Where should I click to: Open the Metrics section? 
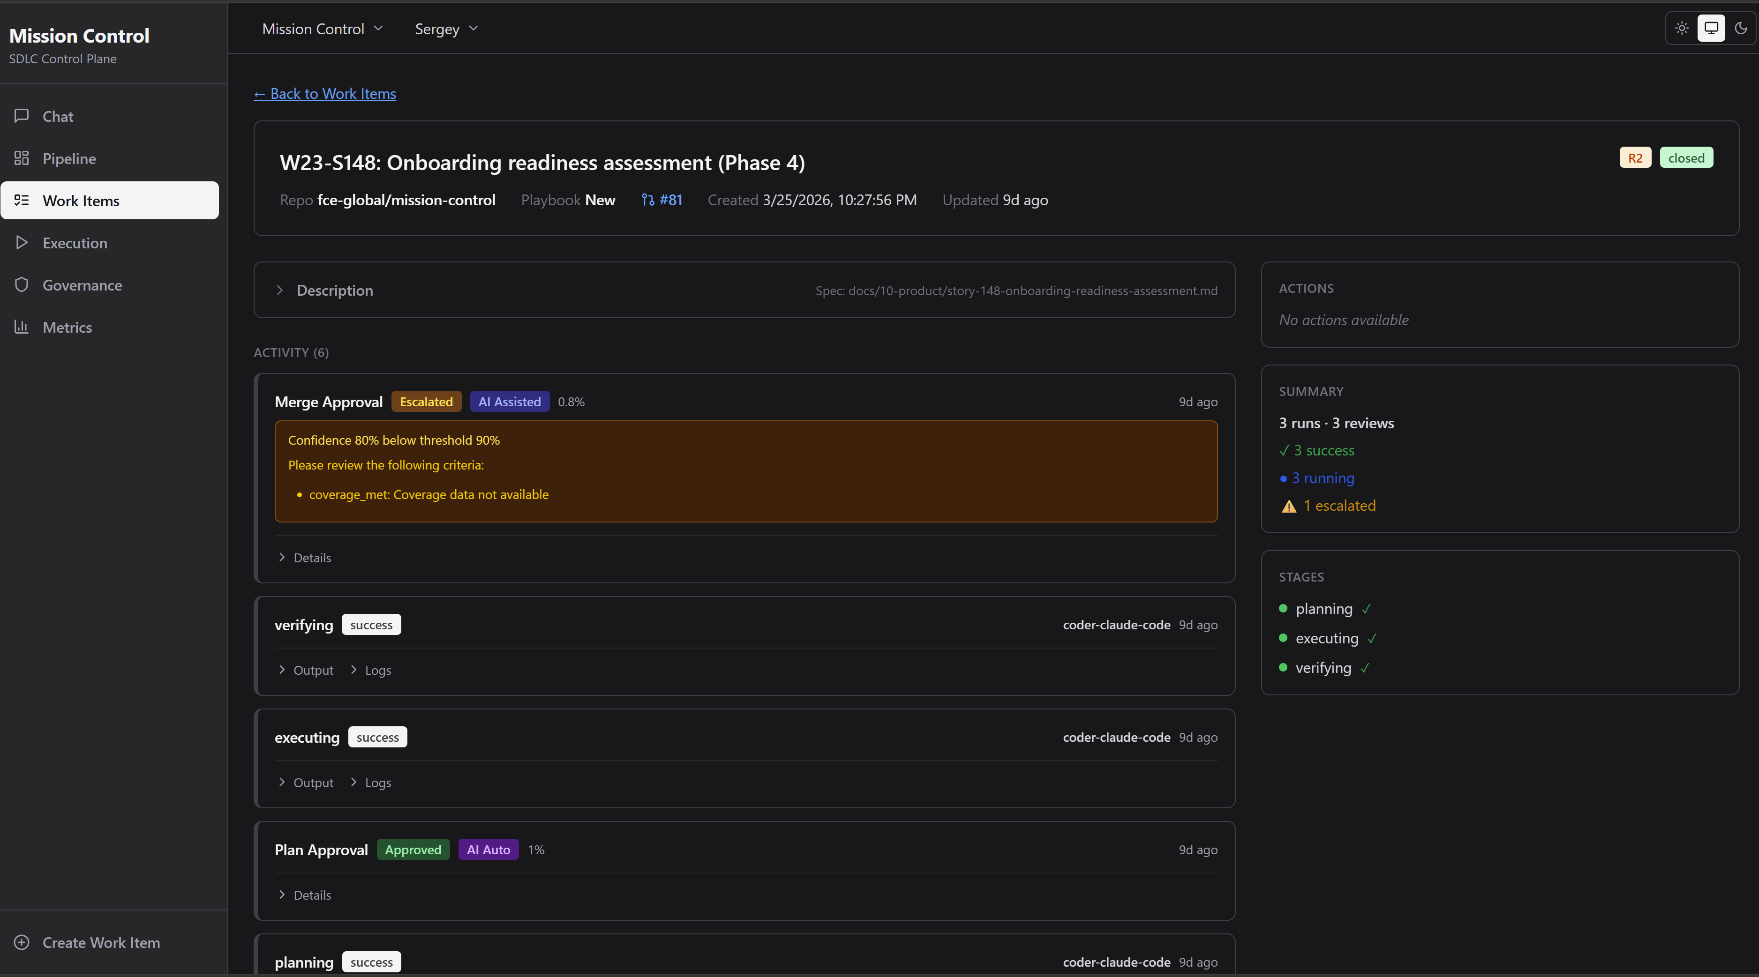66,327
